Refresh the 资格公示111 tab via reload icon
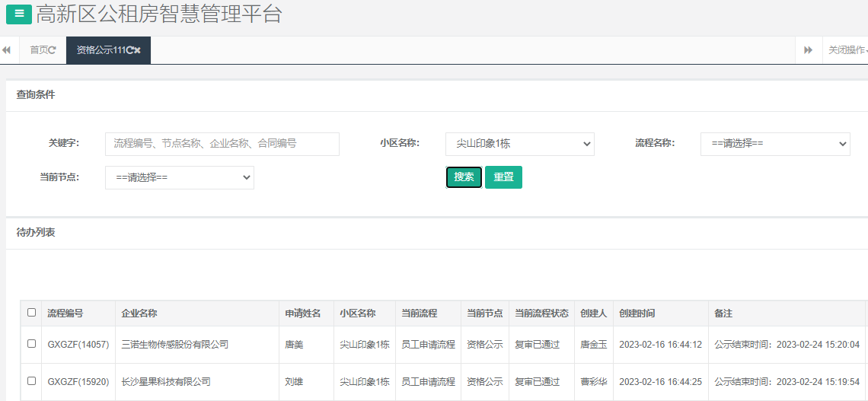The height and width of the screenshot is (401, 868). [129, 50]
